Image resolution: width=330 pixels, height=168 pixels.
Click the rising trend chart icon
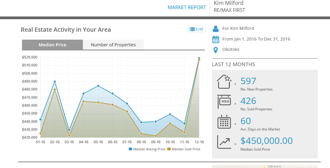224,142
